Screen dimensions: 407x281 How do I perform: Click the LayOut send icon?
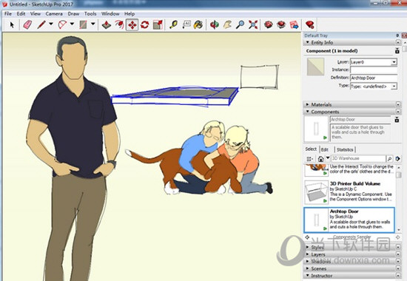pyautogui.click(x=294, y=25)
